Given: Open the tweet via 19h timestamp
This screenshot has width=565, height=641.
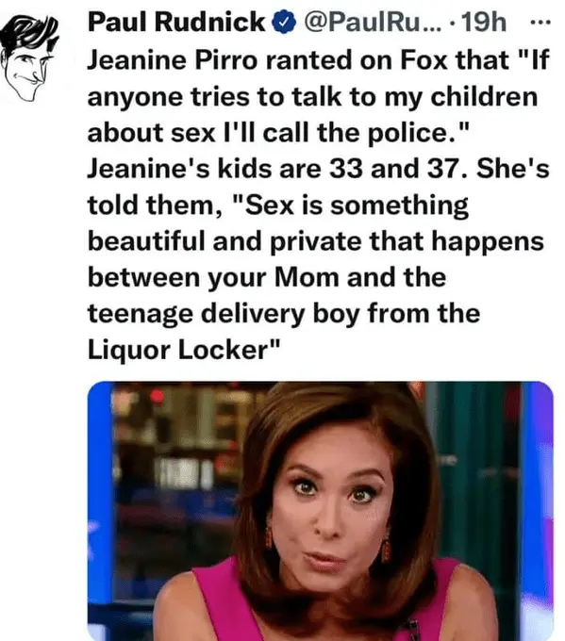Looking at the screenshot, I should pyautogui.click(x=484, y=22).
